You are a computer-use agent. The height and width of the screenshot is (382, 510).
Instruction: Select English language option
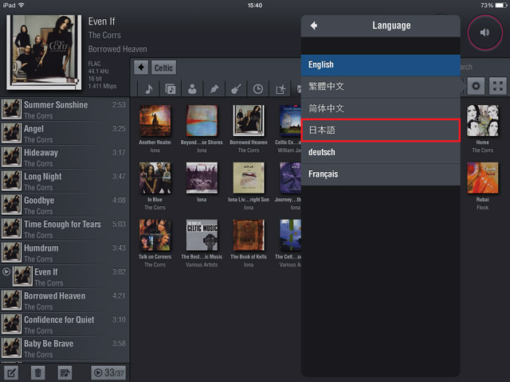pos(380,64)
